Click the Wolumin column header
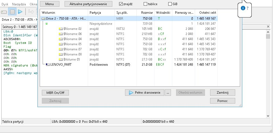Viewport: 276px width, 134px height. 64,13
